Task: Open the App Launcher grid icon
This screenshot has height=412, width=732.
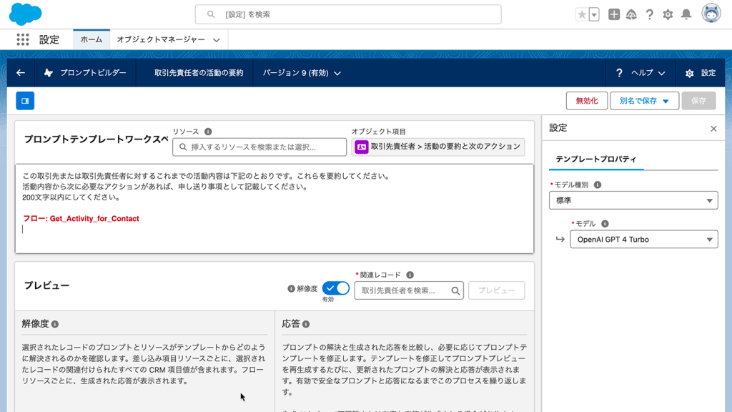Action: (x=23, y=40)
